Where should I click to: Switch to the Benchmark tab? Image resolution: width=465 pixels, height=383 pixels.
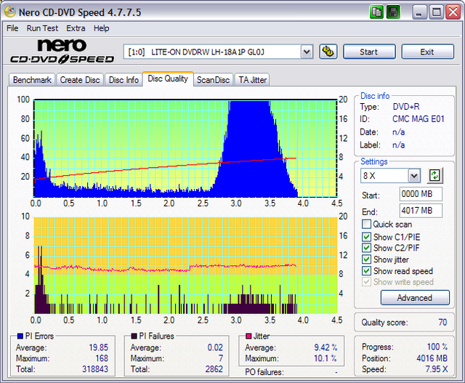click(32, 80)
